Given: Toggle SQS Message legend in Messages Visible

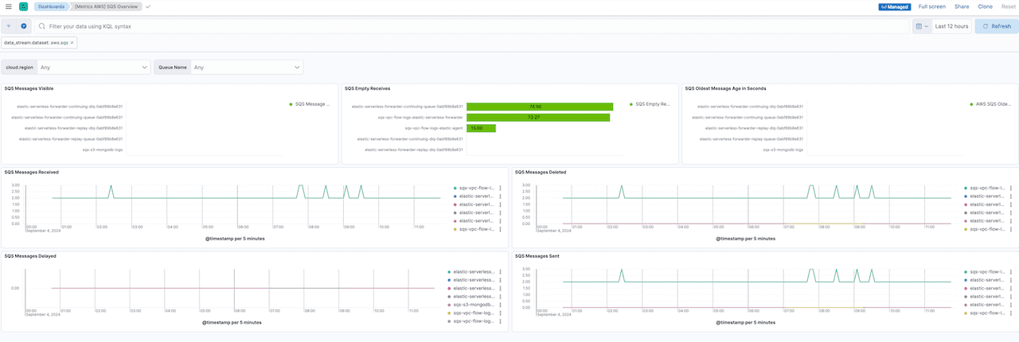Looking at the screenshot, I should coord(310,103).
